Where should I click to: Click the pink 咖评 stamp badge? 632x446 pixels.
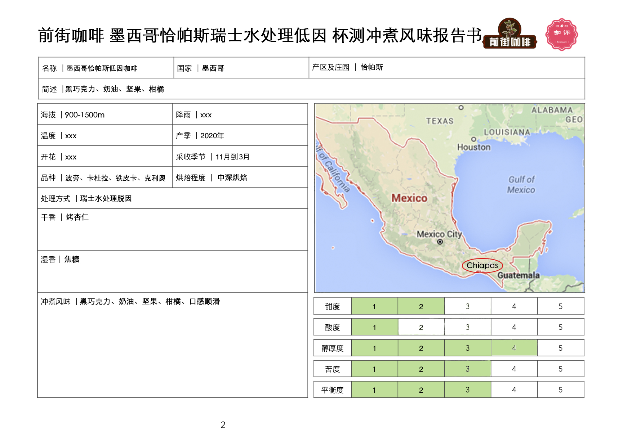pyautogui.click(x=562, y=35)
